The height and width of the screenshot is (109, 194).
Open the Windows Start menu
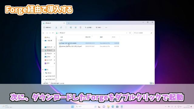[x=72, y=107]
